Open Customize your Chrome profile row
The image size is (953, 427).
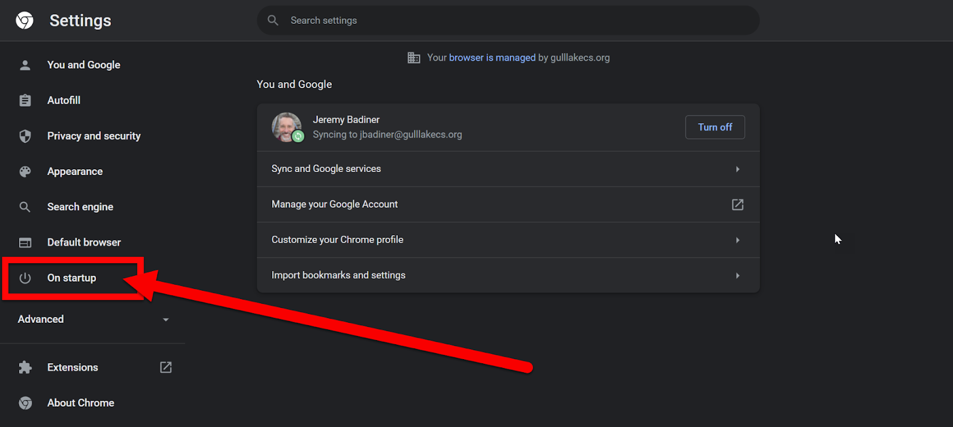[x=508, y=240]
